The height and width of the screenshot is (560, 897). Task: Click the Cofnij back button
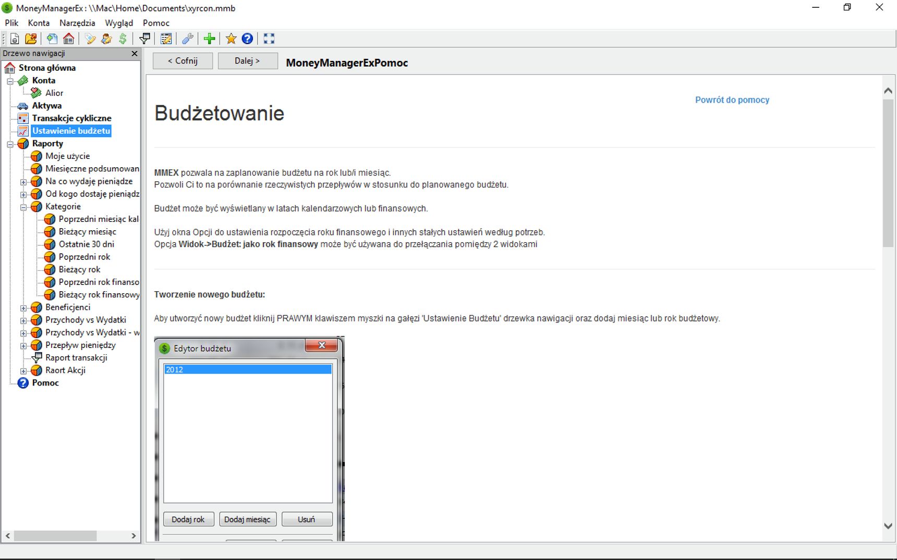click(183, 61)
